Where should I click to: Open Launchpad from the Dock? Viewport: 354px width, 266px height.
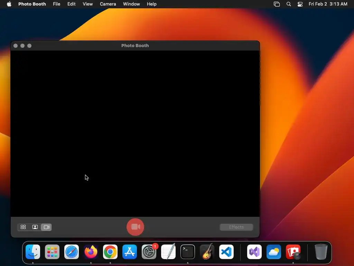(x=52, y=252)
